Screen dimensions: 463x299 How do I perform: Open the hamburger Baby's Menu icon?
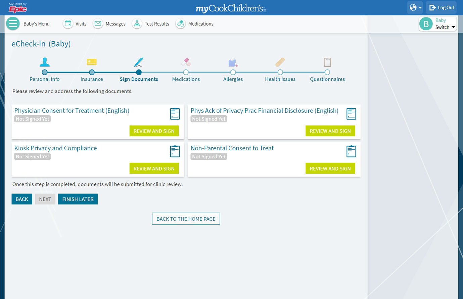[x=13, y=24]
